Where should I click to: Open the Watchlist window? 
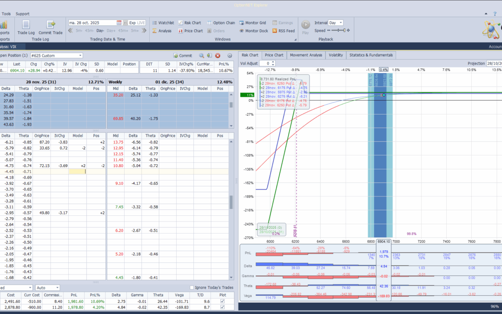163,23
